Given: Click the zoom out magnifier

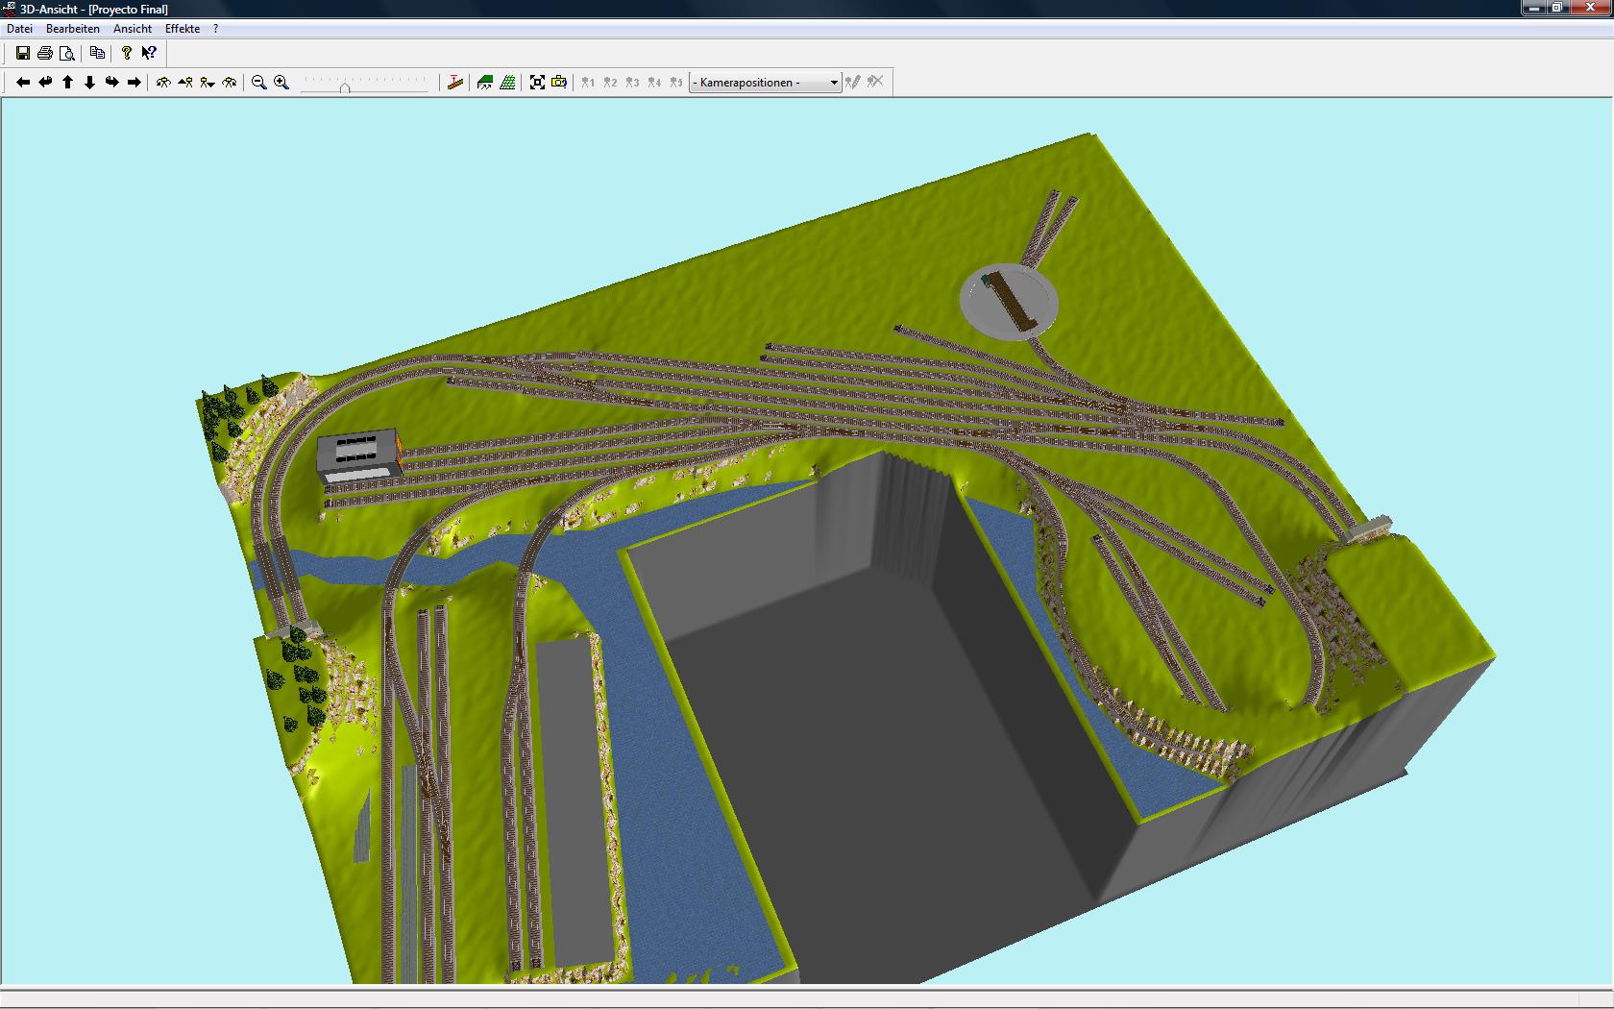Looking at the screenshot, I should [258, 83].
